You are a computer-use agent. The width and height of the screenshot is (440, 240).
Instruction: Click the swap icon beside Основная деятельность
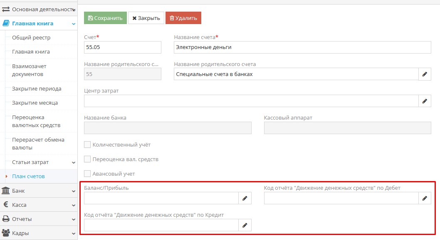coord(6,8)
